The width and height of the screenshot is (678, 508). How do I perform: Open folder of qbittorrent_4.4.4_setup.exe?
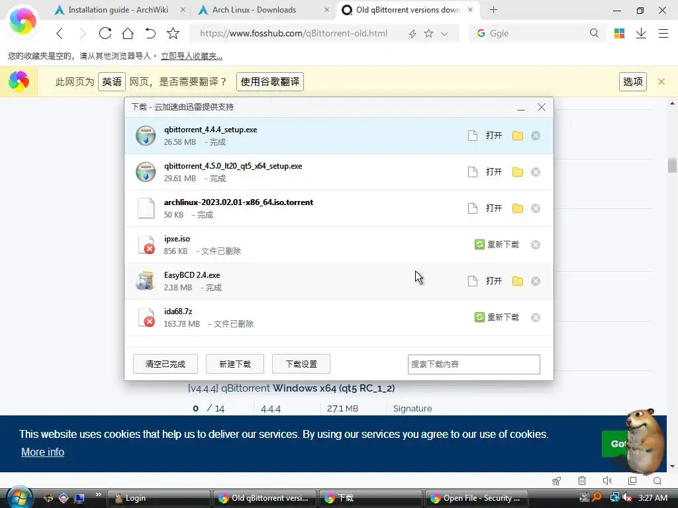click(x=518, y=136)
